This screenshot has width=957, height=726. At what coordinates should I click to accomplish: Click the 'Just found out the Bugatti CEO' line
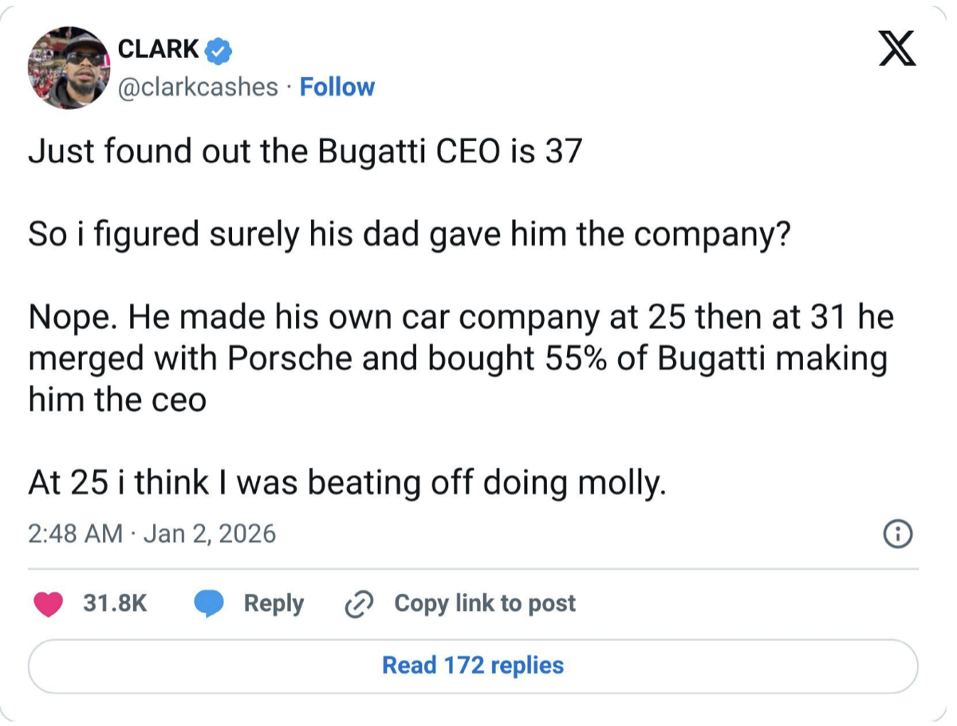click(305, 151)
